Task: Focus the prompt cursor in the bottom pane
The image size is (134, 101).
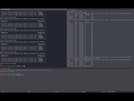Action: [x=24, y=75]
